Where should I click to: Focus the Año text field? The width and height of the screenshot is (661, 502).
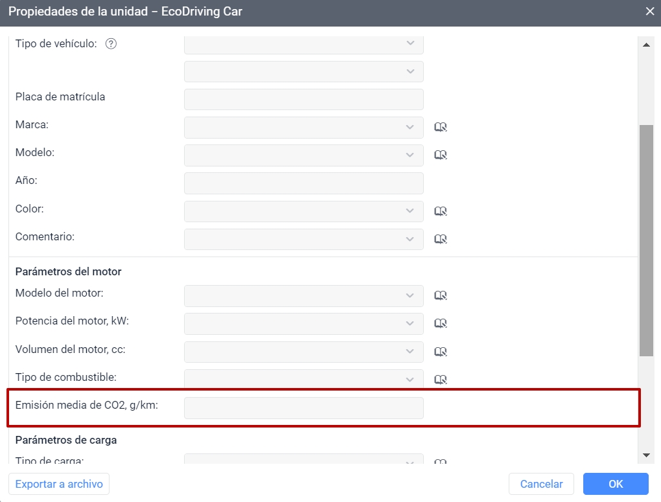(x=303, y=183)
